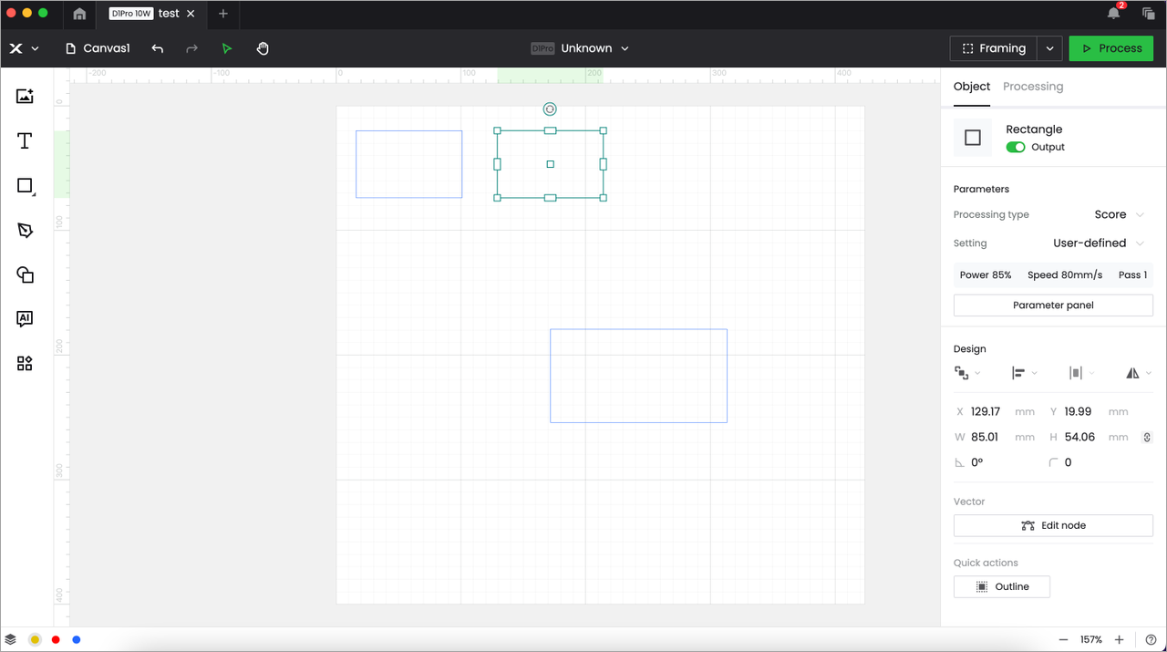This screenshot has width=1167, height=652.
Task: Open the xTool logo main menu
Action: click(x=24, y=48)
